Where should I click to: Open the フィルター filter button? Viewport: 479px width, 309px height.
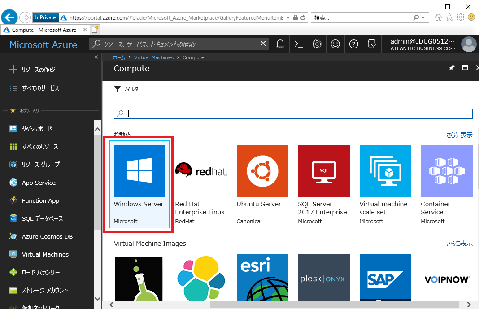pos(128,89)
